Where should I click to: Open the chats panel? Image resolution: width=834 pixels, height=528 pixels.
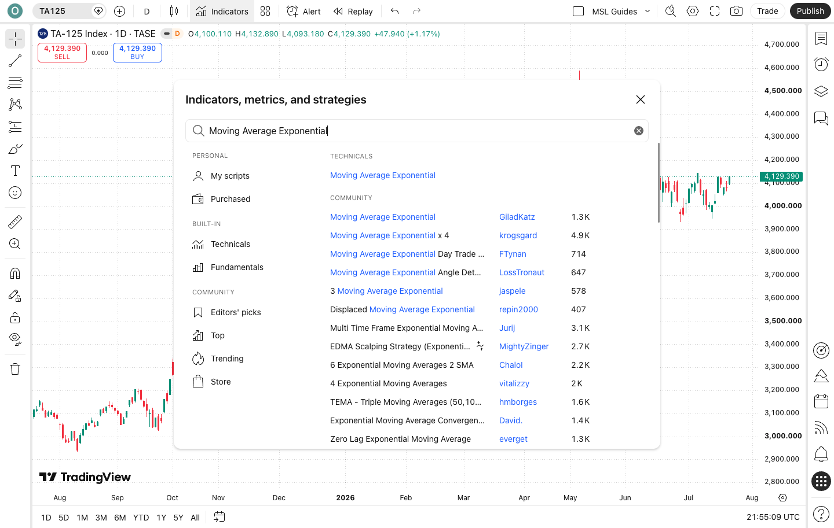pos(821,118)
